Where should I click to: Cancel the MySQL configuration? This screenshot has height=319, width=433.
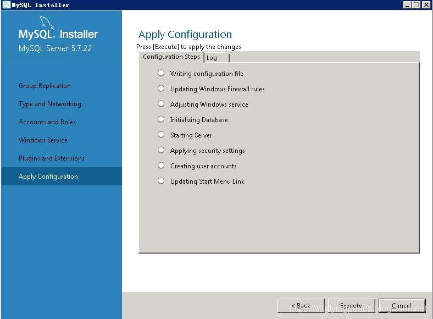tap(402, 306)
